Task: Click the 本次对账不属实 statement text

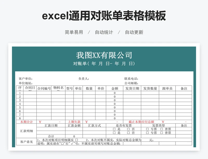Action: click(120, 140)
